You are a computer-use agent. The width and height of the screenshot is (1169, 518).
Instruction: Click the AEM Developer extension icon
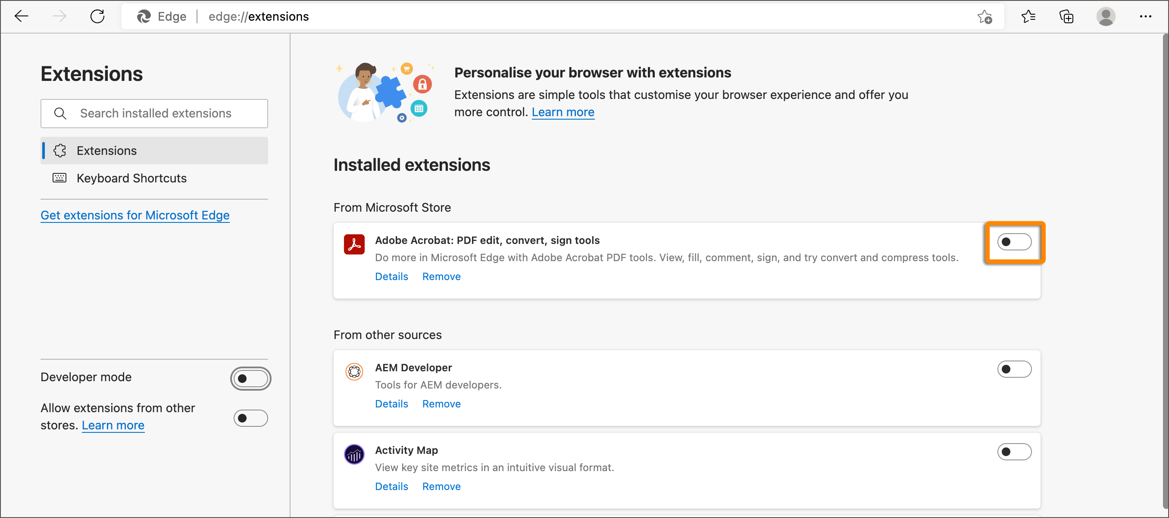pos(354,370)
